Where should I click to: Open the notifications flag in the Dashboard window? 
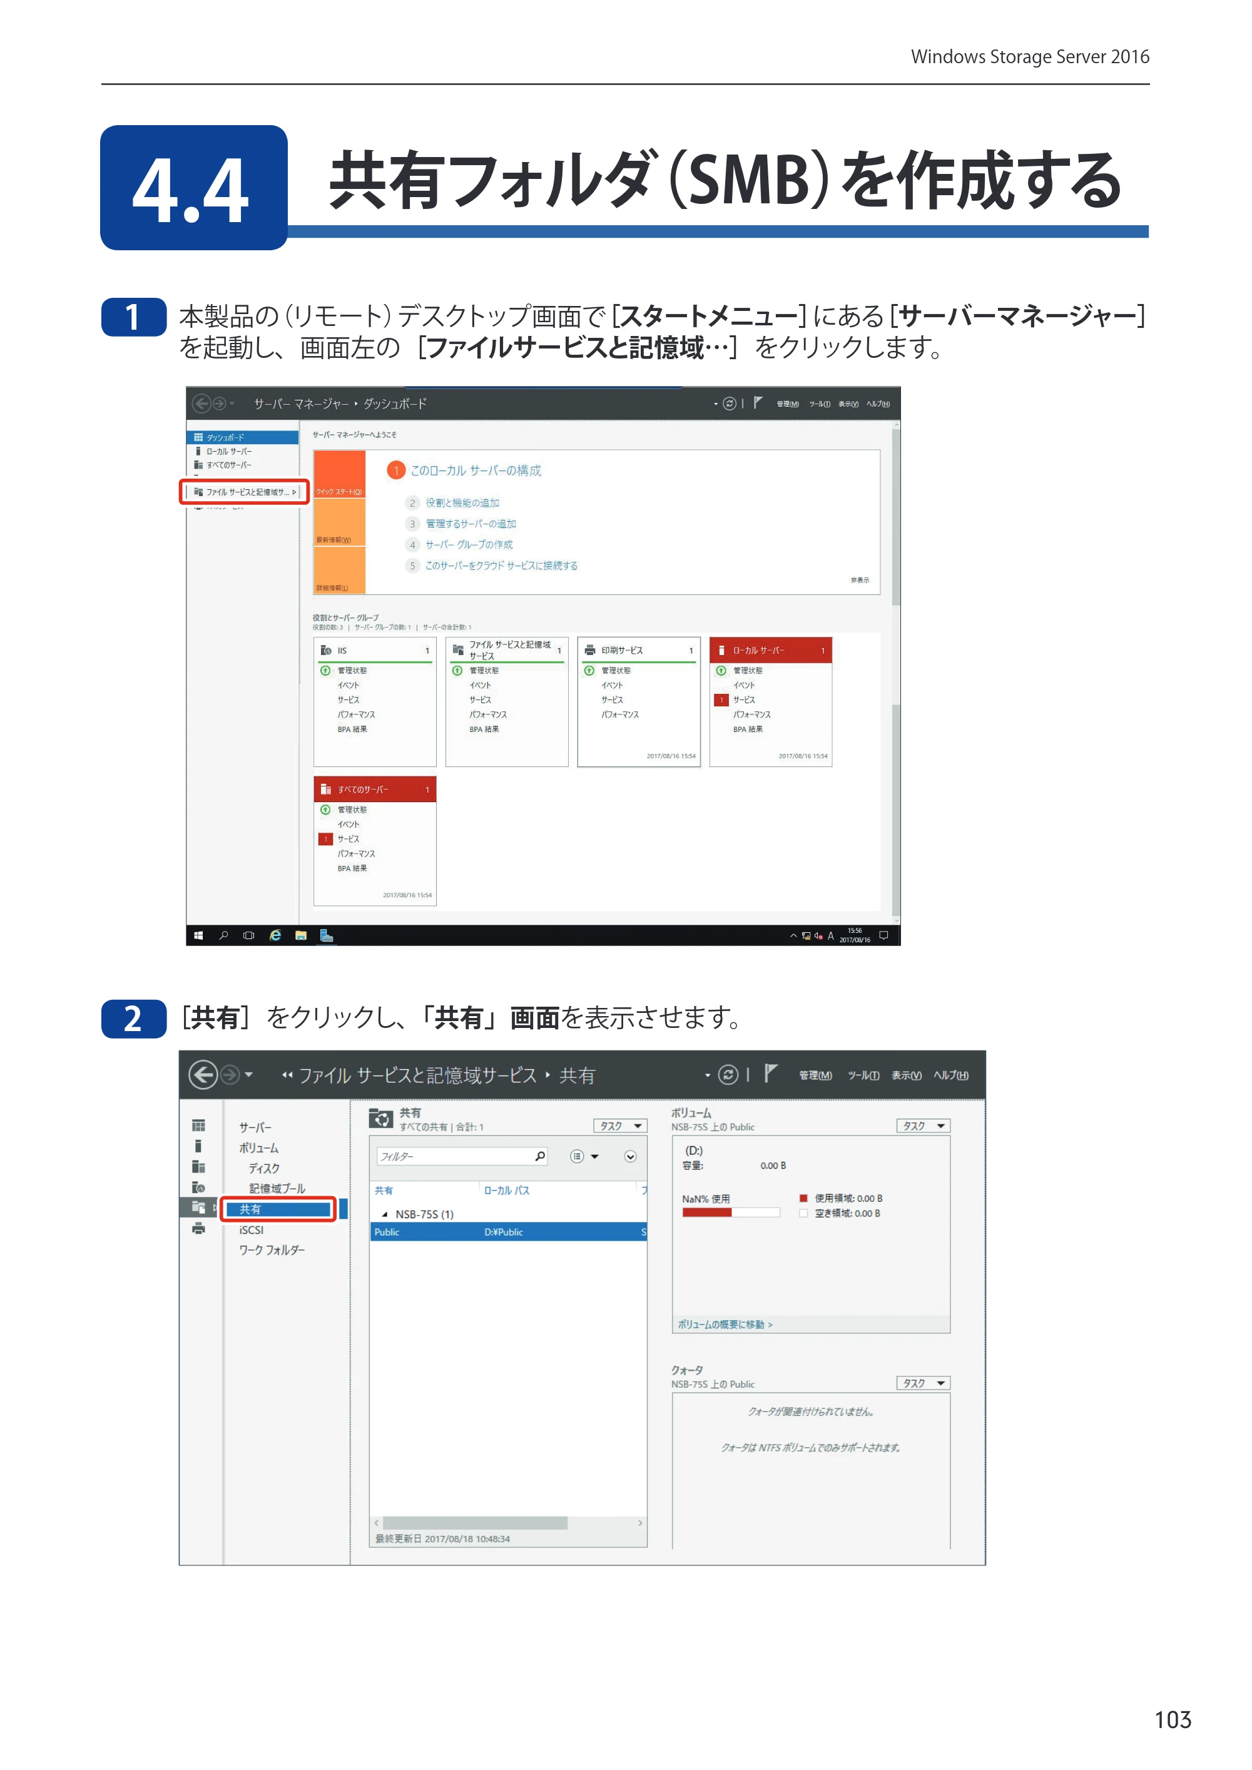(758, 402)
